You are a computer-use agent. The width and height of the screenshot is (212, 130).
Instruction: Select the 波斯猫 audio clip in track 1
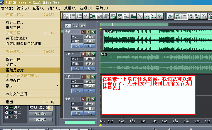point(158,40)
